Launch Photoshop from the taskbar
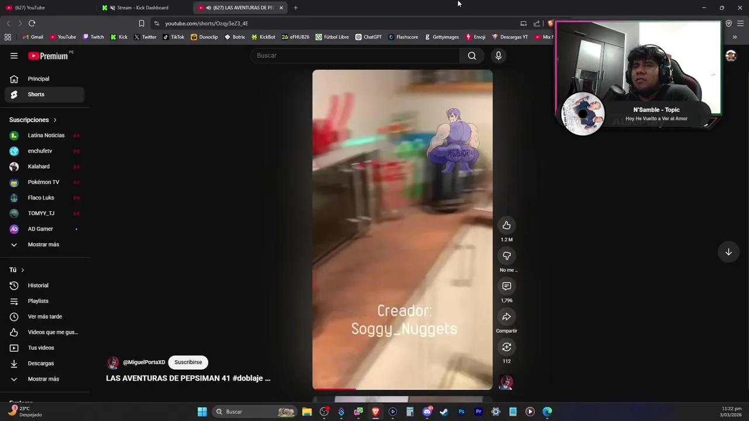This screenshot has height=421, width=749. tap(461, 412)
